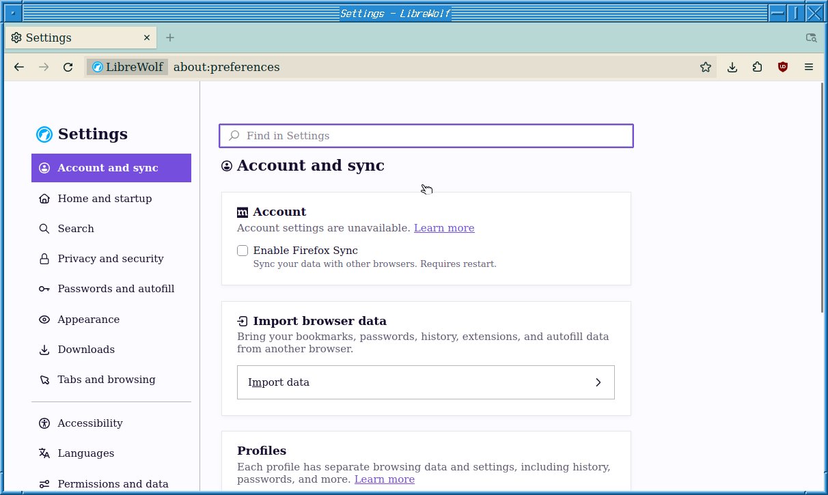The image size is (828, 495).
Task: Open Permissions and data settings
Action: click(111, 484)
